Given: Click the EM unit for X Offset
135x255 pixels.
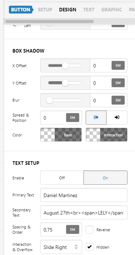Looking at the screenshot, I should pos(118,65).
